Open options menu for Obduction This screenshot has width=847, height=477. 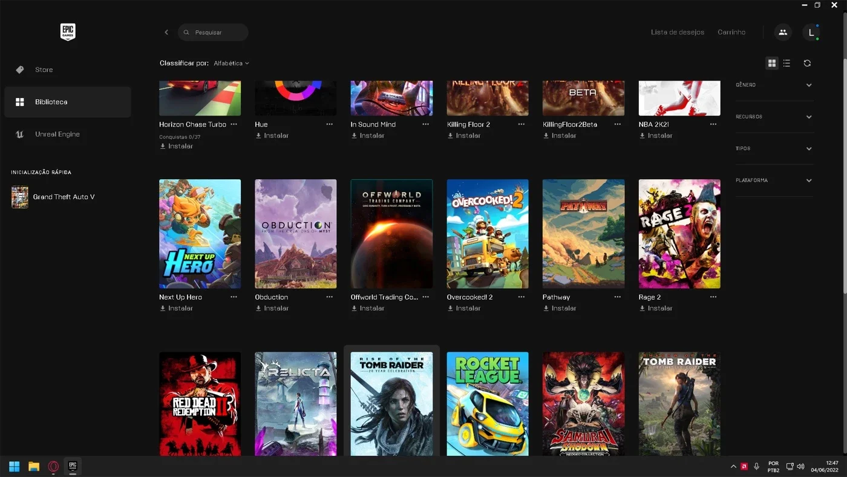[x=330, y=297]
